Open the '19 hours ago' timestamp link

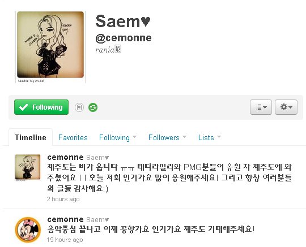pyautogui.click(x=65, y=240)
